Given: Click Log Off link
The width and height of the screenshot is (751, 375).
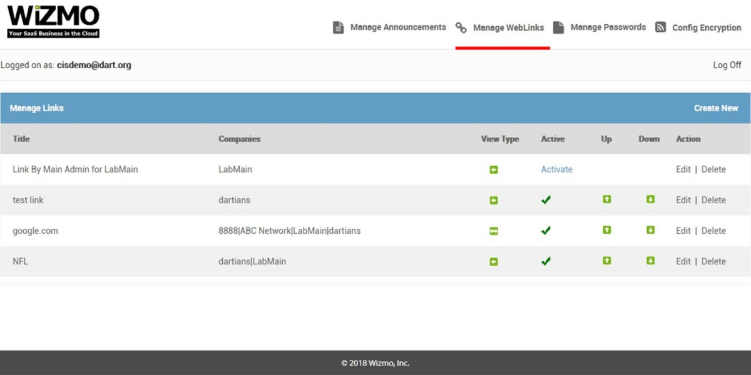Looking at the screenshot, I should [x=727, y=65].
